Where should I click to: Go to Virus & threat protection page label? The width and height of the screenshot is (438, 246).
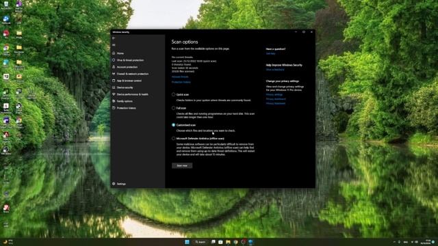pos(131,60)
